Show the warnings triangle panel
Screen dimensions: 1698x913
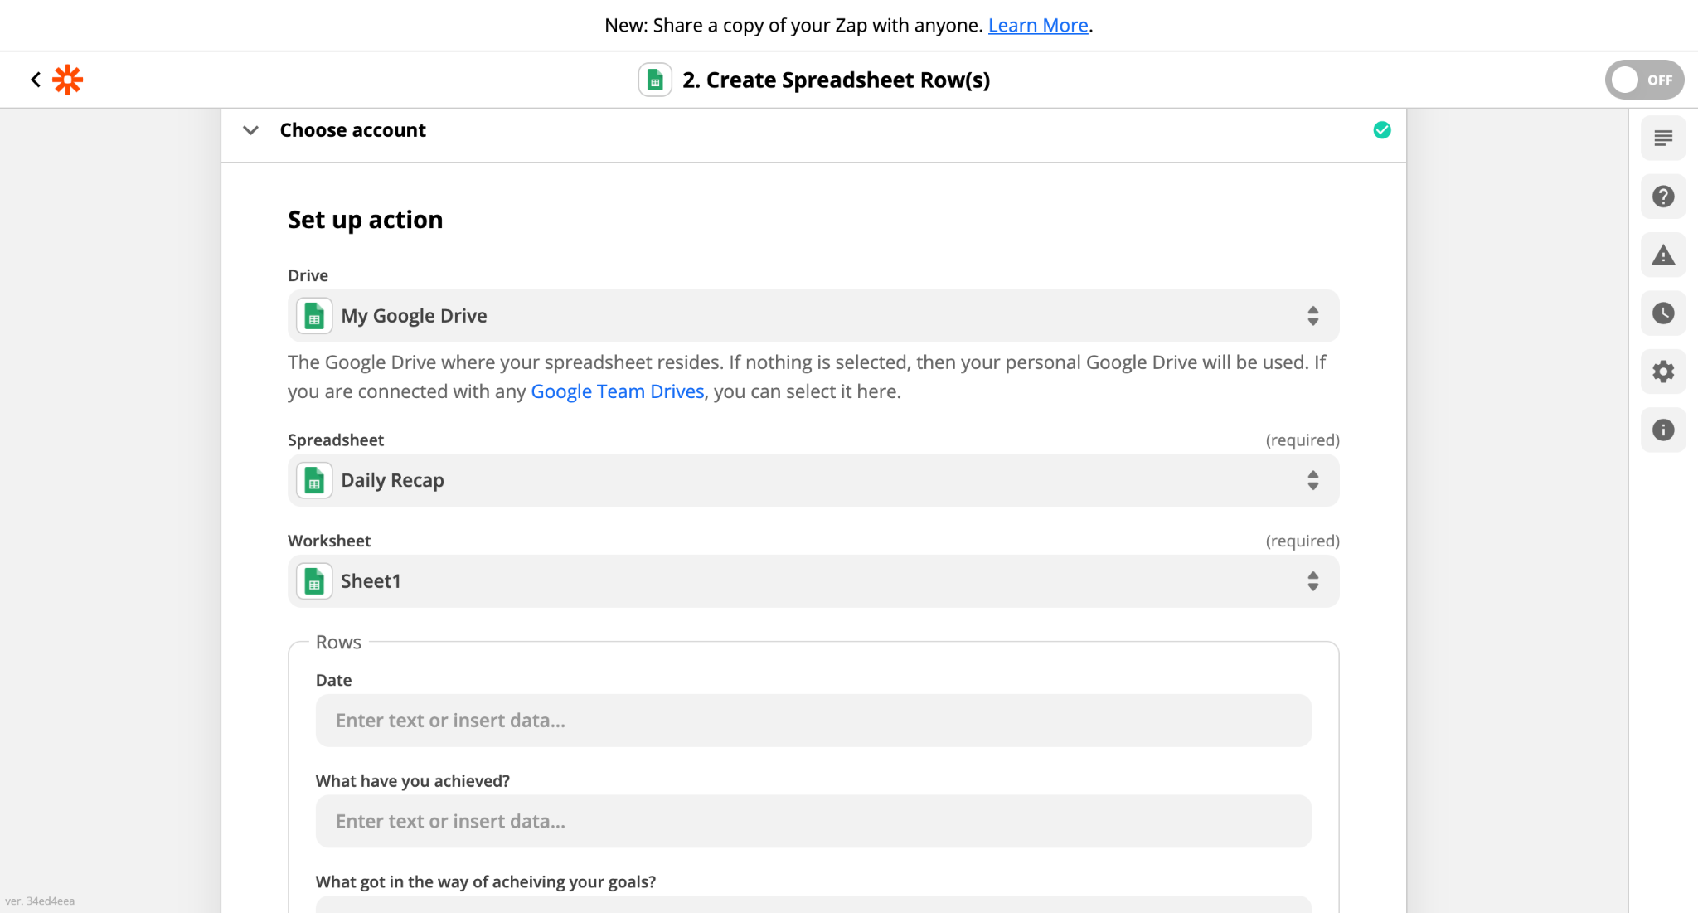[1663, 255]
